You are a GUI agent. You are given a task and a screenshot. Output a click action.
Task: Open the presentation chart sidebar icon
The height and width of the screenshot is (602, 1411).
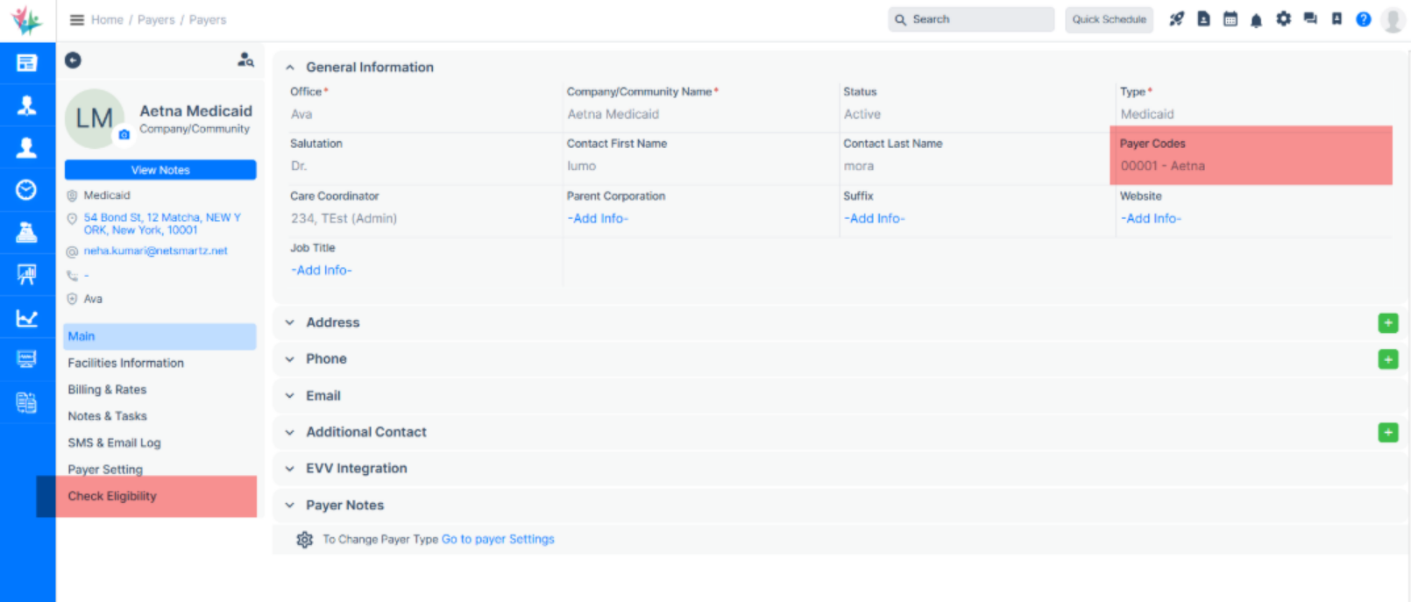(27, 274)
